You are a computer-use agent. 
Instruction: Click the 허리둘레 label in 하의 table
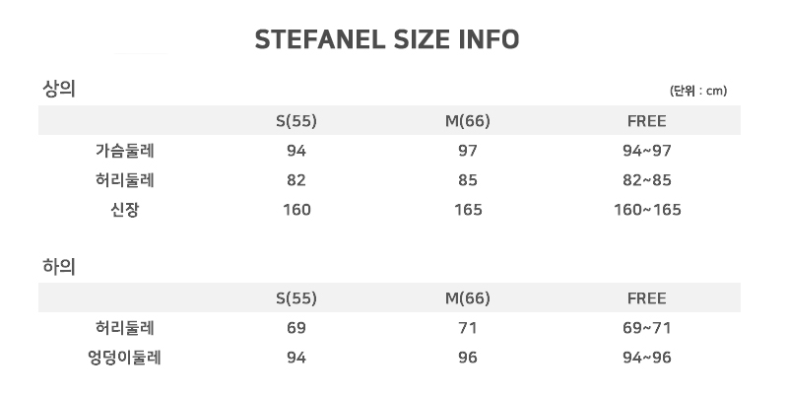(125, 328)
